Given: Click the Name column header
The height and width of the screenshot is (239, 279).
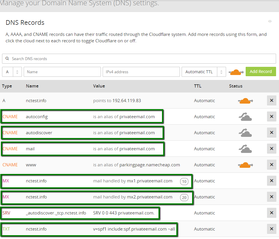Looking at the screenshot, I should (x=32, y=86).
